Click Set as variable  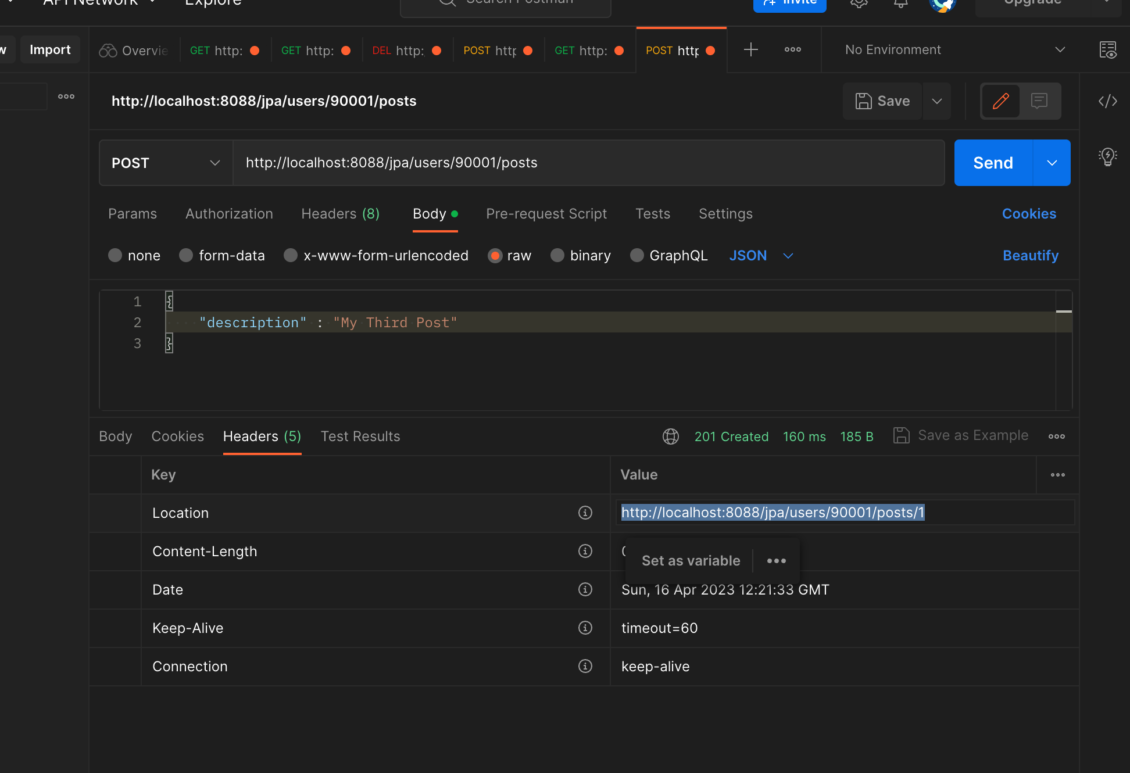point(691,561)
